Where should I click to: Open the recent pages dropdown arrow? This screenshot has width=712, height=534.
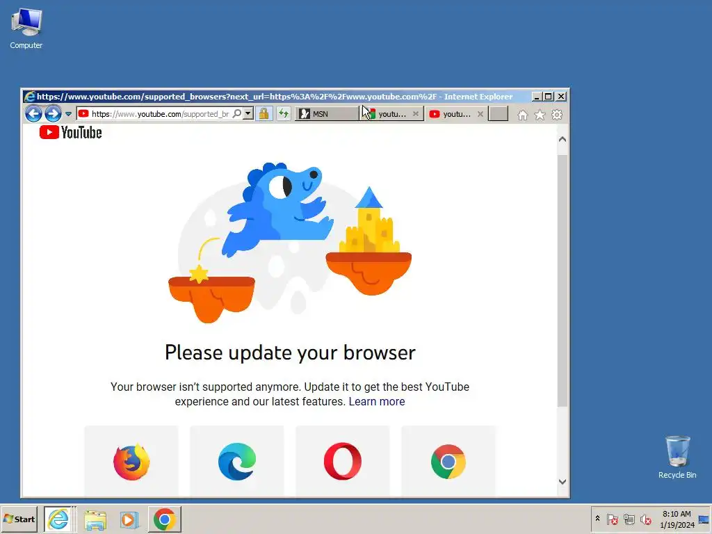(x=68, y=114)
